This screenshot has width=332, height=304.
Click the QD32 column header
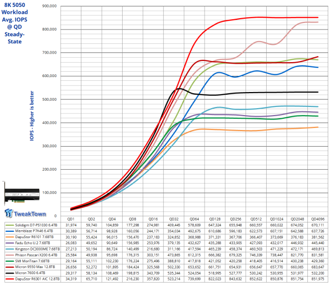[x=174, y=219]
